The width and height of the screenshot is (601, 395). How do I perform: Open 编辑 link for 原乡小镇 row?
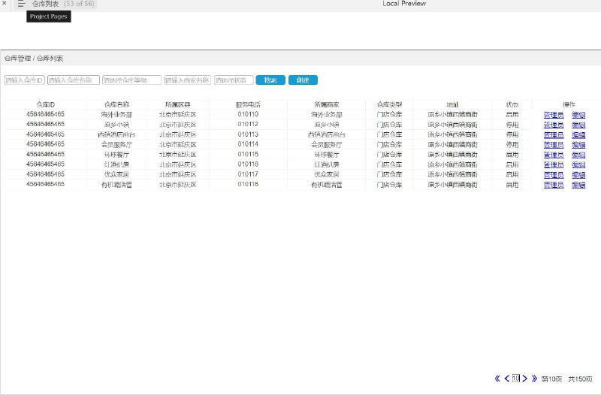[x=578, y=125]
